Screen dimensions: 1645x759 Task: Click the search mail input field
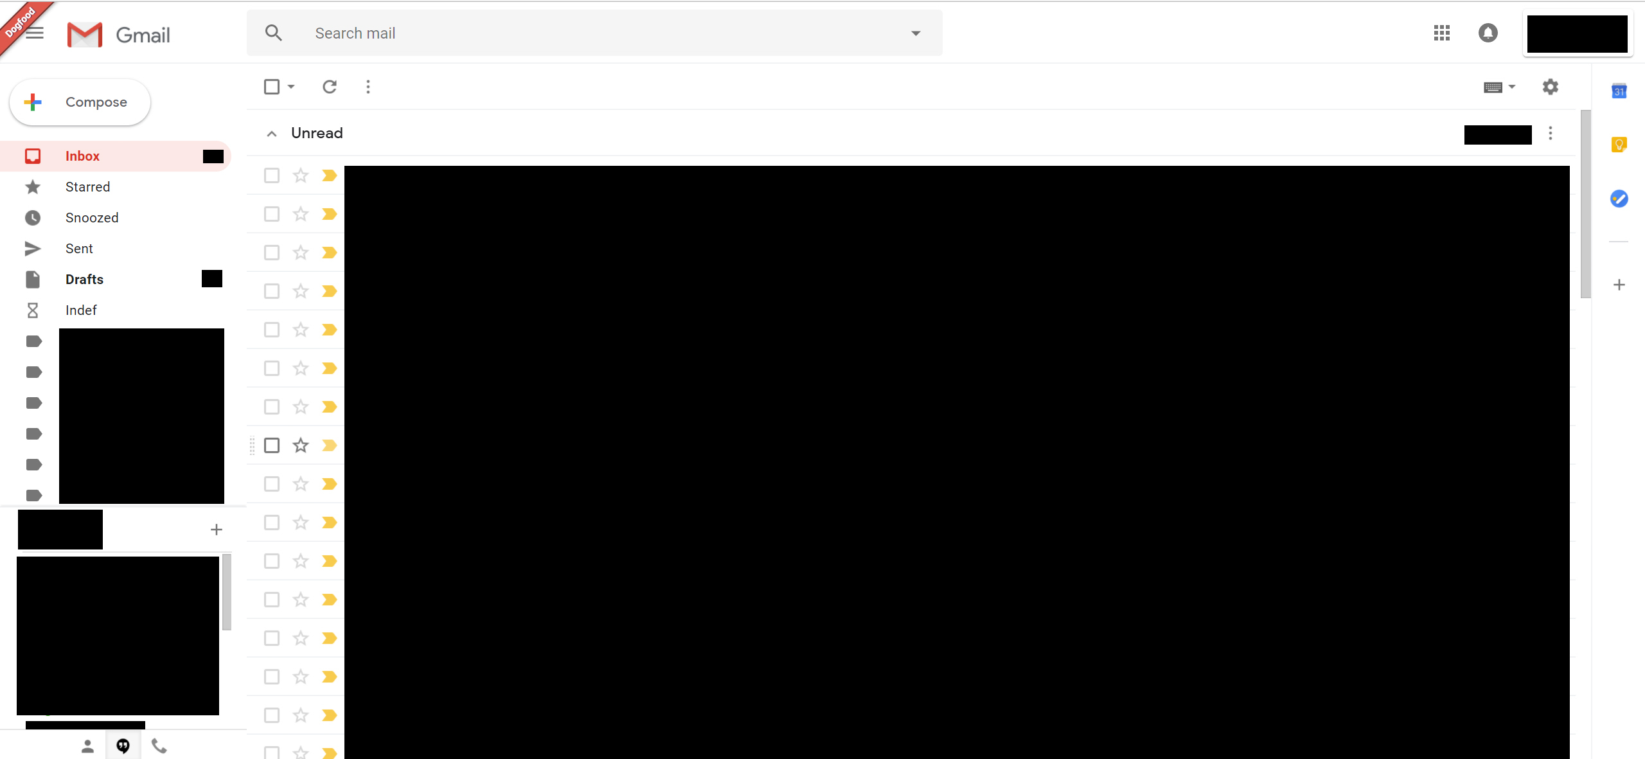point(592,33)
